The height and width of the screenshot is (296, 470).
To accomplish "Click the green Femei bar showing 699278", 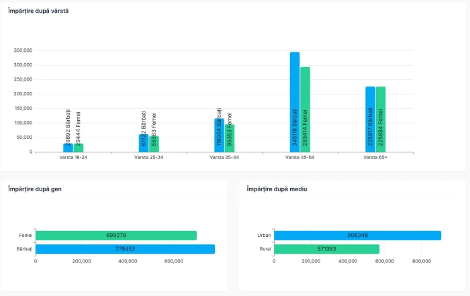I will [x=116, y=236].
